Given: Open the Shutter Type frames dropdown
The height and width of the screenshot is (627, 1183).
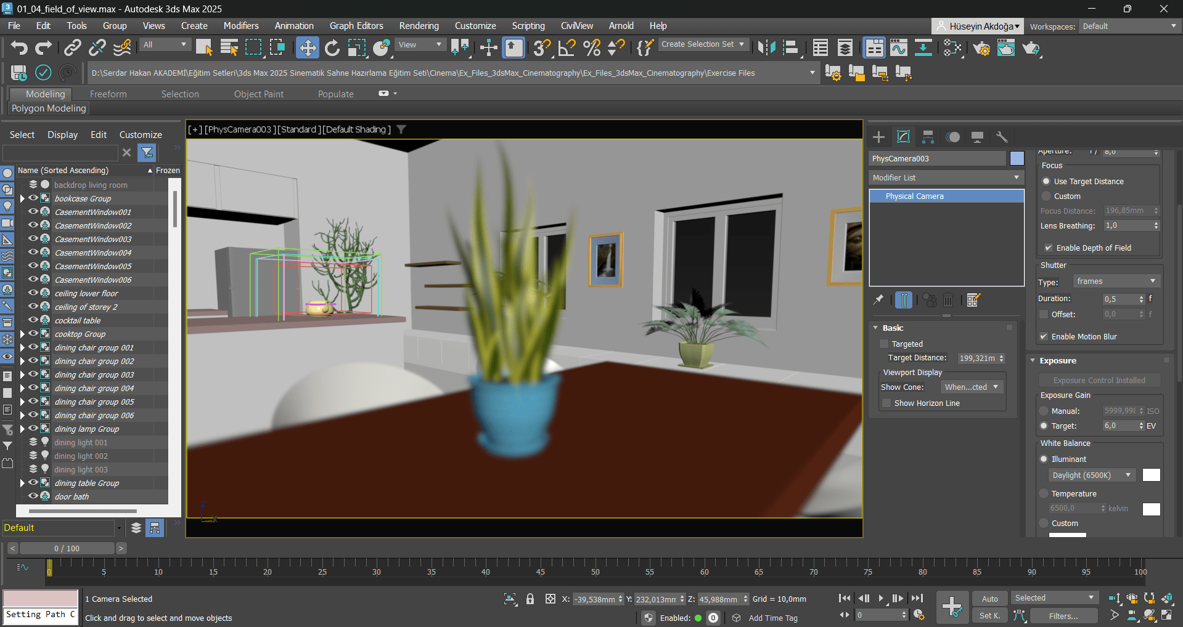Looking at the screenshot, I should coord(1116,281).
